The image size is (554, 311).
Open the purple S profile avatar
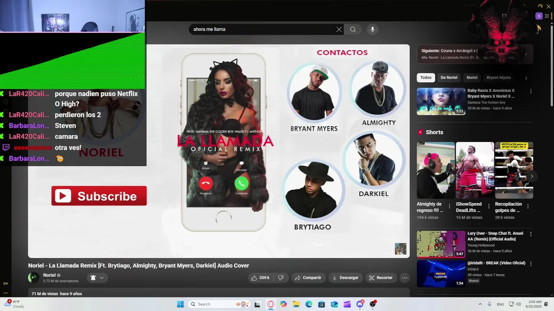pos(539,16)
